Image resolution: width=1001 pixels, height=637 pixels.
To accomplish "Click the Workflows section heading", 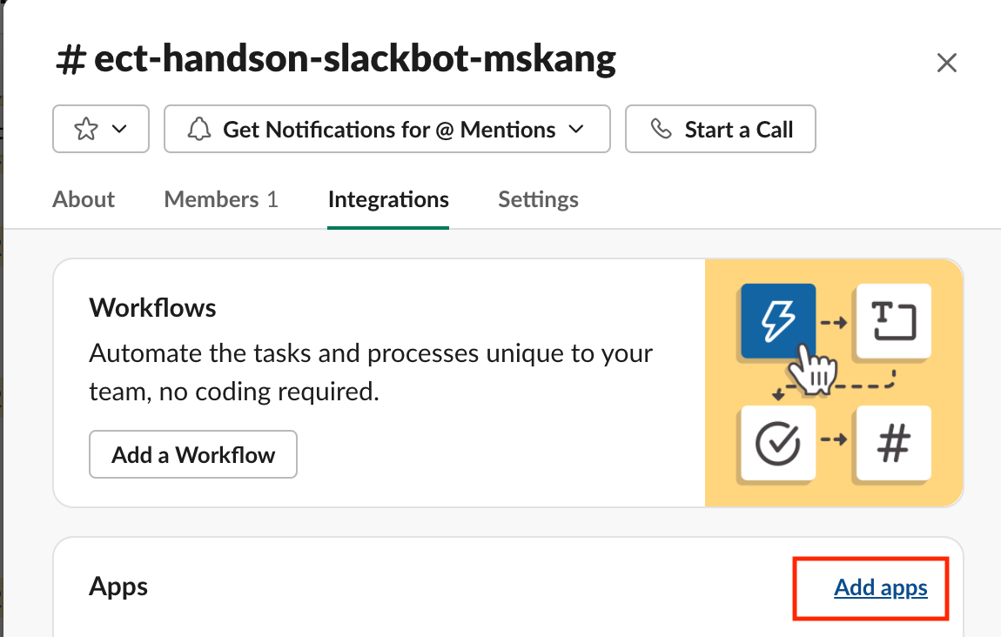I will (x=152, y=308).
